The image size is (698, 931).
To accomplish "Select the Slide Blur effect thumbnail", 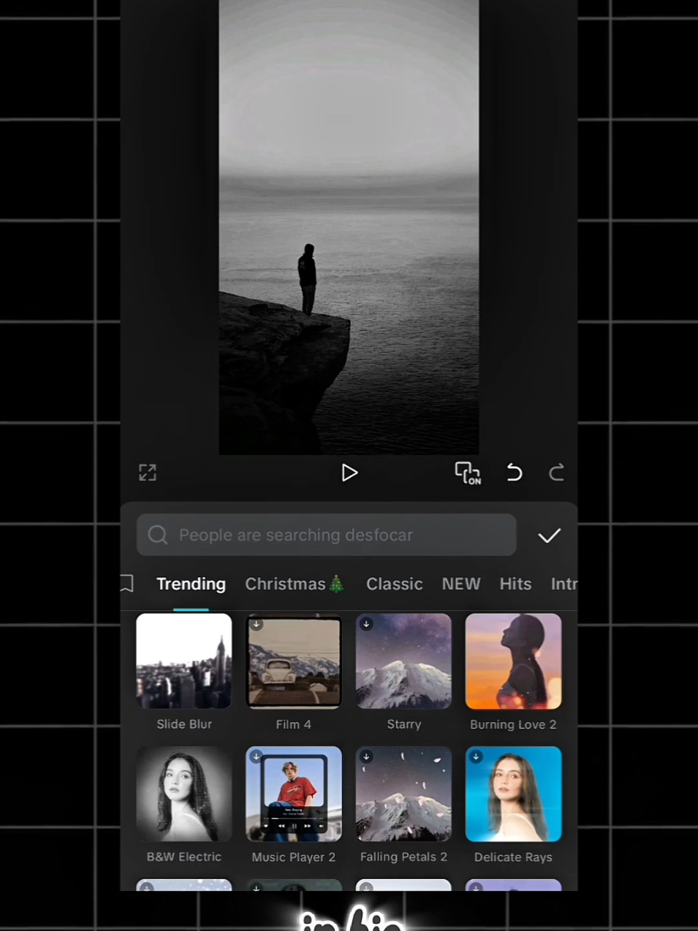I will click(x=184, y=661).
